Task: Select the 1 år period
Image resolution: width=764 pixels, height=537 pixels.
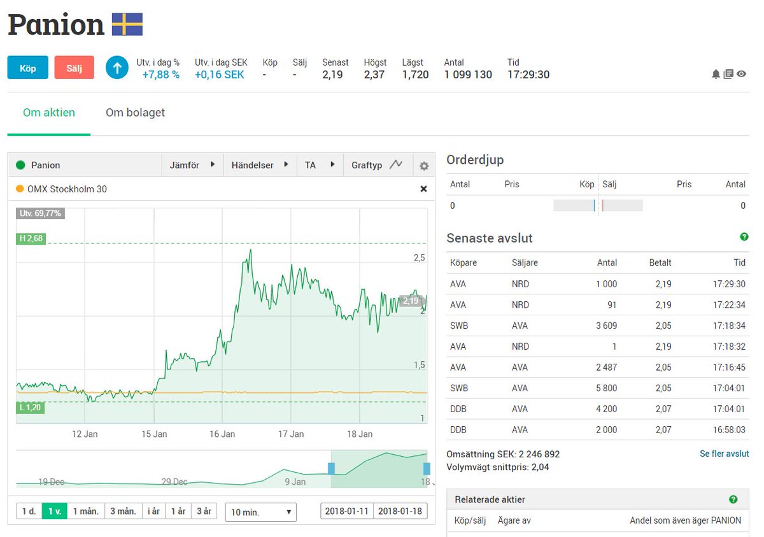Action: [x=178, y=512]
